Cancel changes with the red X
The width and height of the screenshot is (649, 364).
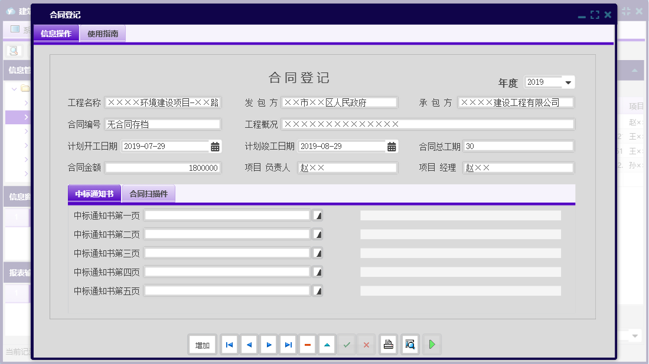point(366,345)
